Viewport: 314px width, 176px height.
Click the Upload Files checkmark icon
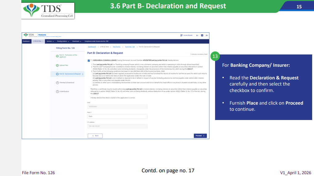click(57, 65)
